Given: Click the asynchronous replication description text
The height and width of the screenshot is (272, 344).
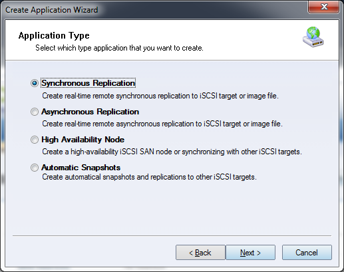Looking at the screenshot, I should pos(162,124).
